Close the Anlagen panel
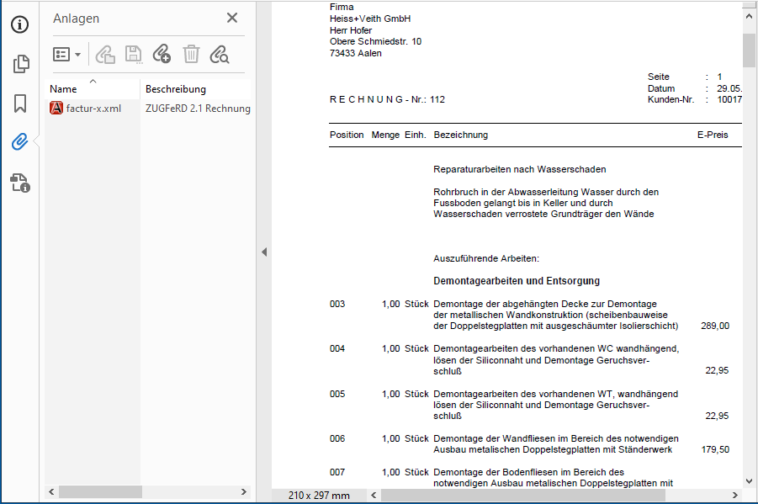 (232, 18)
